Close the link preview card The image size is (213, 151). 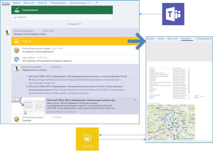point(135,100)
